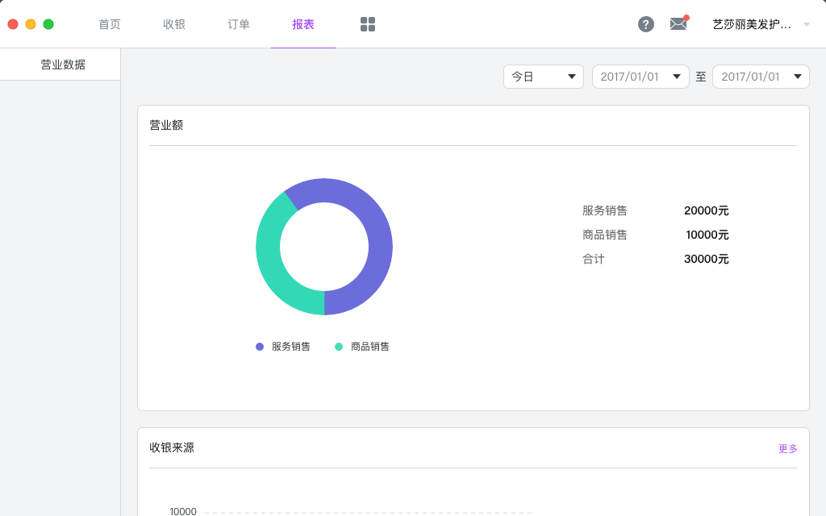Image resolution: width=826 pixels, height=516 pixels.
Task: Click the purple dot legend entry 服务销售
Action: [x=283, y=347]
